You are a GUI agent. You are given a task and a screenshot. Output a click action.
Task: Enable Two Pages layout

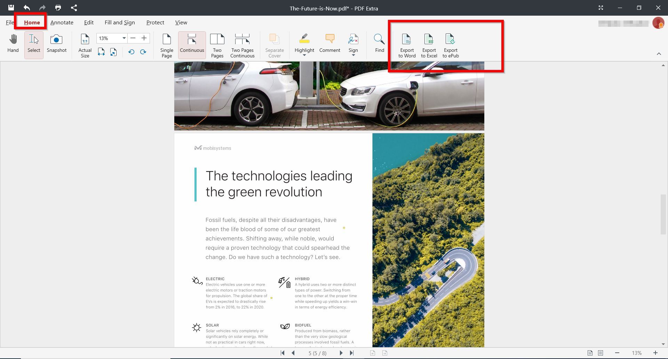[x=217, y=46]
